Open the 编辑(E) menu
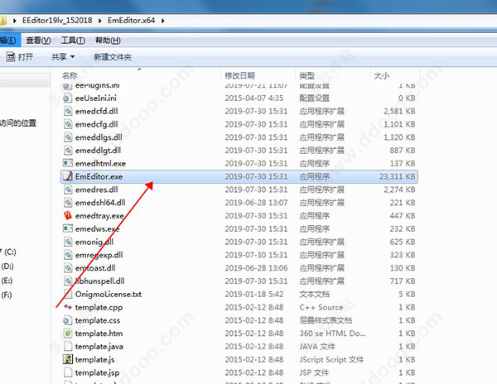 coord(8,41)
